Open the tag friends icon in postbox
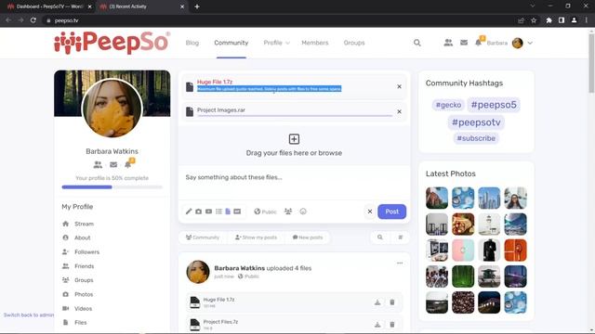The width and height of the screenshot is (595, 334). click(x=288, y=212)
